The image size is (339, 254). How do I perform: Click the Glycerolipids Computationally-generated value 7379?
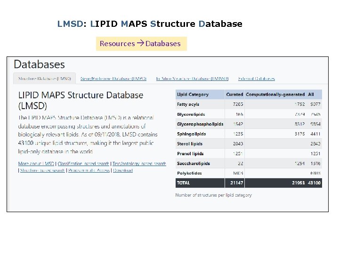(299, 114)
